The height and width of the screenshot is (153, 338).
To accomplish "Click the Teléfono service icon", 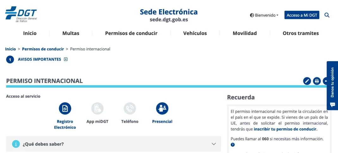I will 130,109.
